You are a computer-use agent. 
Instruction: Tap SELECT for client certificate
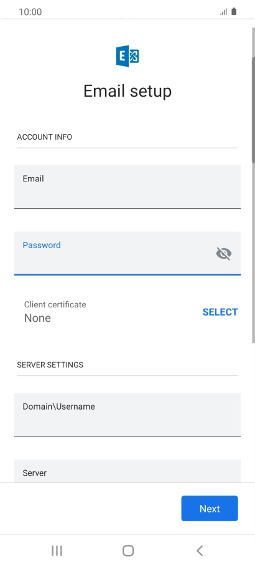tap(220, 312)
